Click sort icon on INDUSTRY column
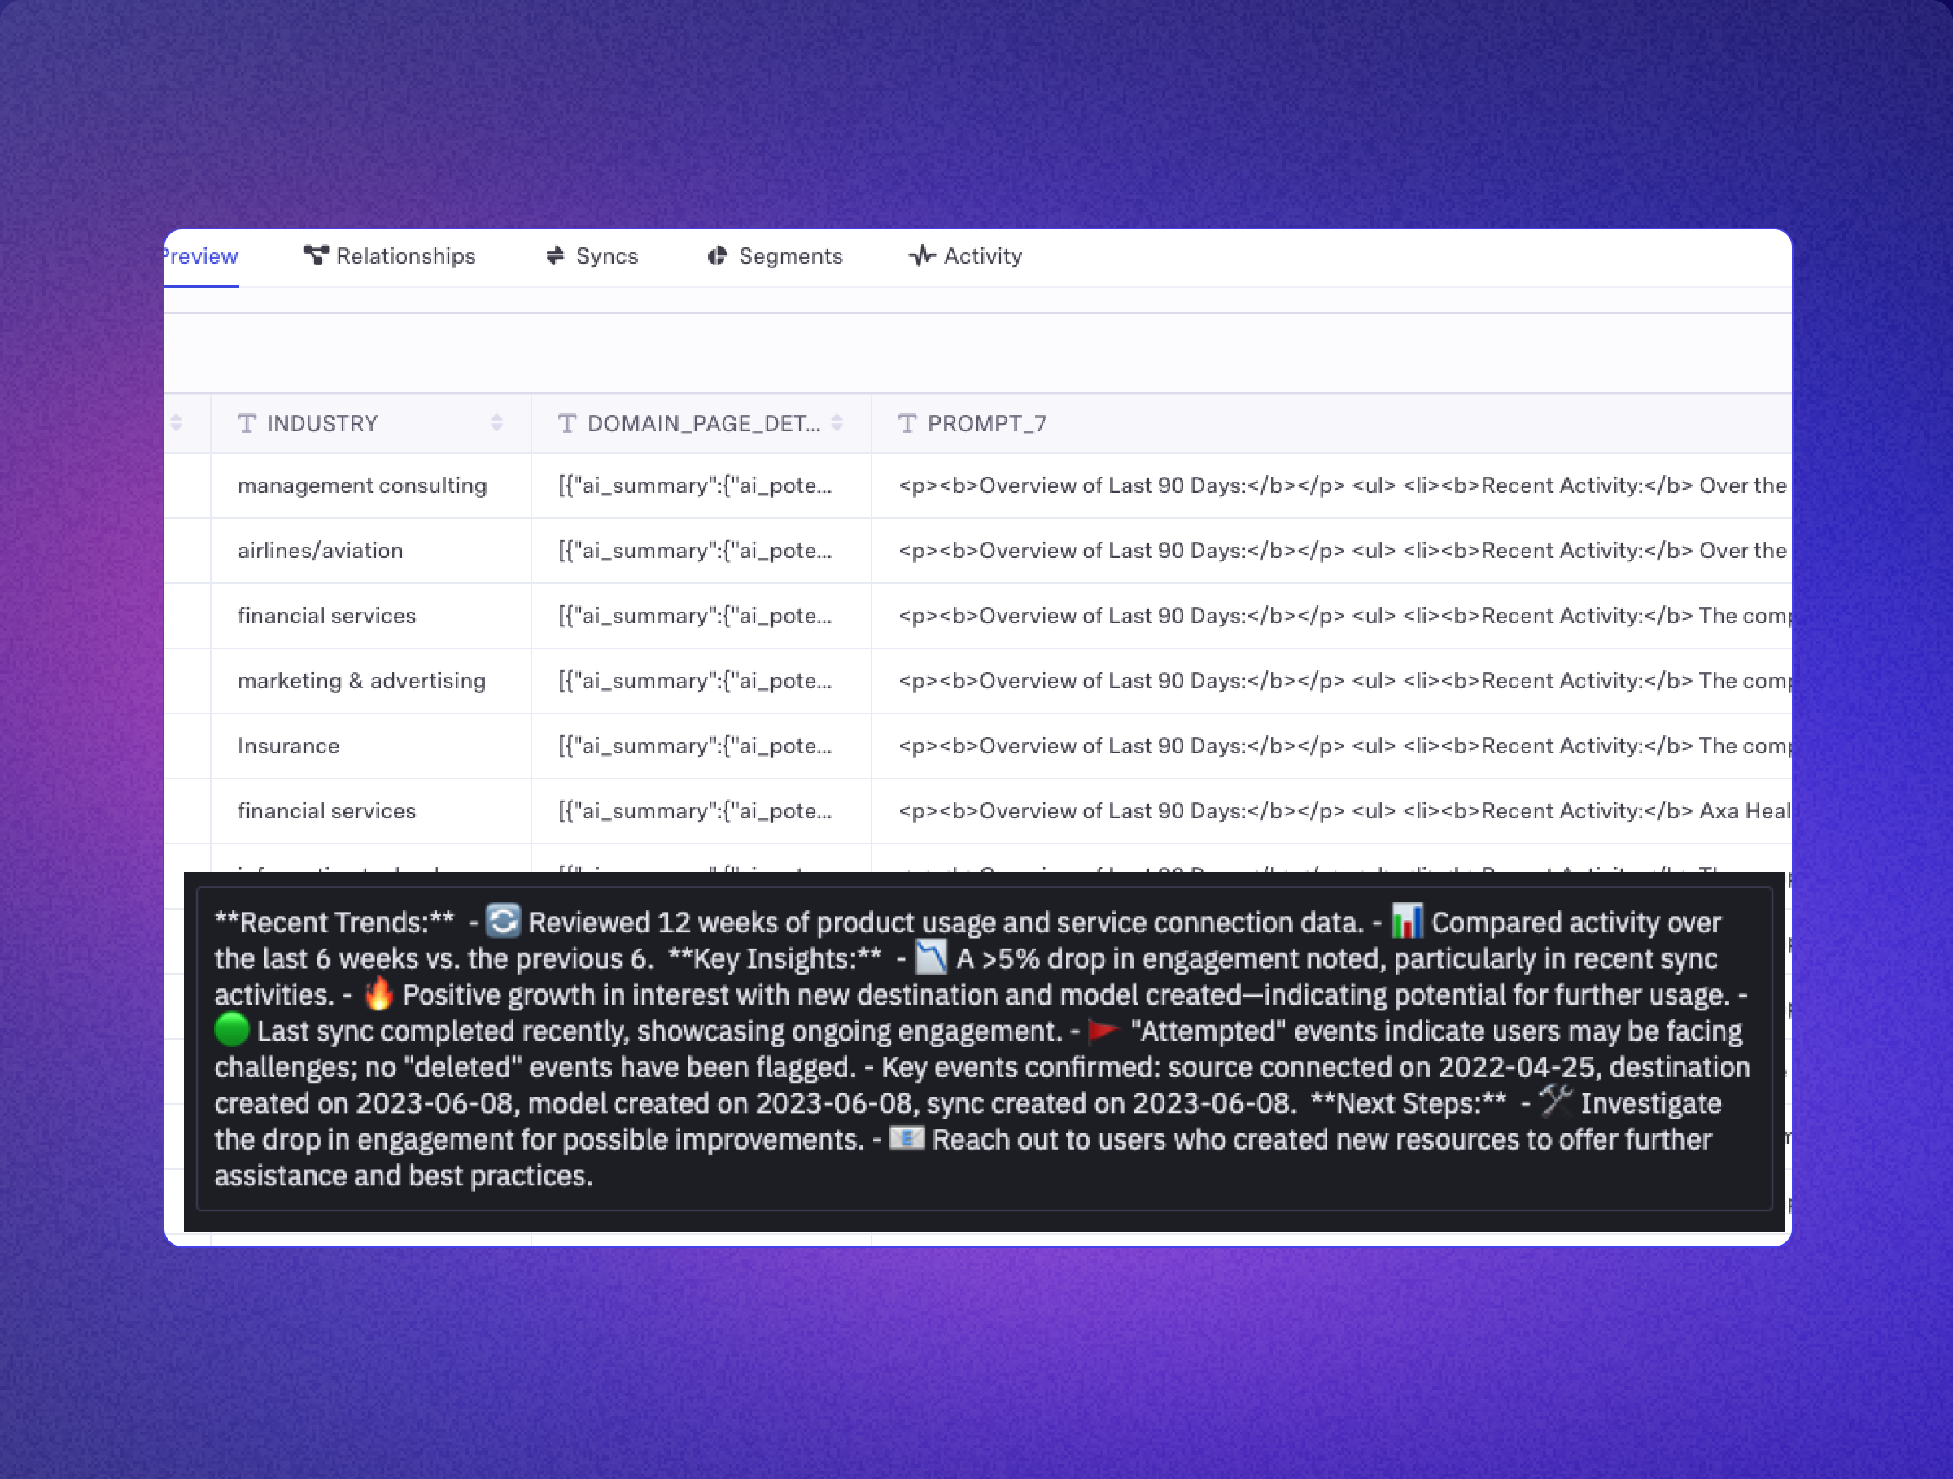 tap(500, 422)
